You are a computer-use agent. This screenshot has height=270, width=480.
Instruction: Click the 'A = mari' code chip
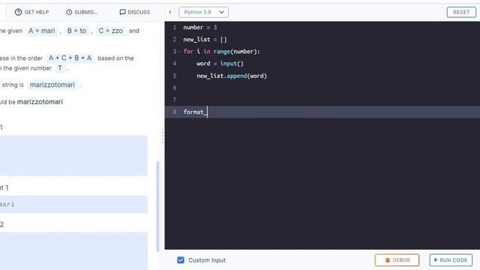click(42, 31)
